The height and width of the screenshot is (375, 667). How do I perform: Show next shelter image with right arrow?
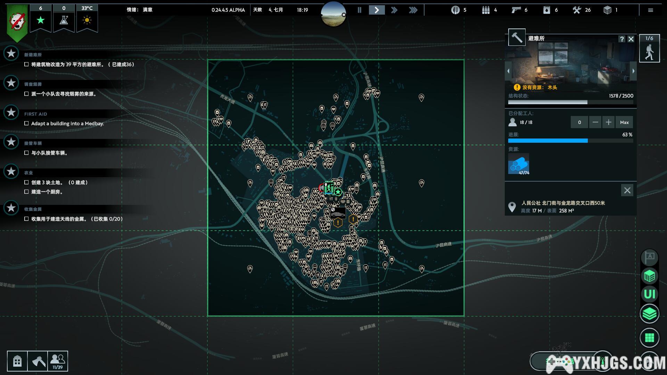633,71
